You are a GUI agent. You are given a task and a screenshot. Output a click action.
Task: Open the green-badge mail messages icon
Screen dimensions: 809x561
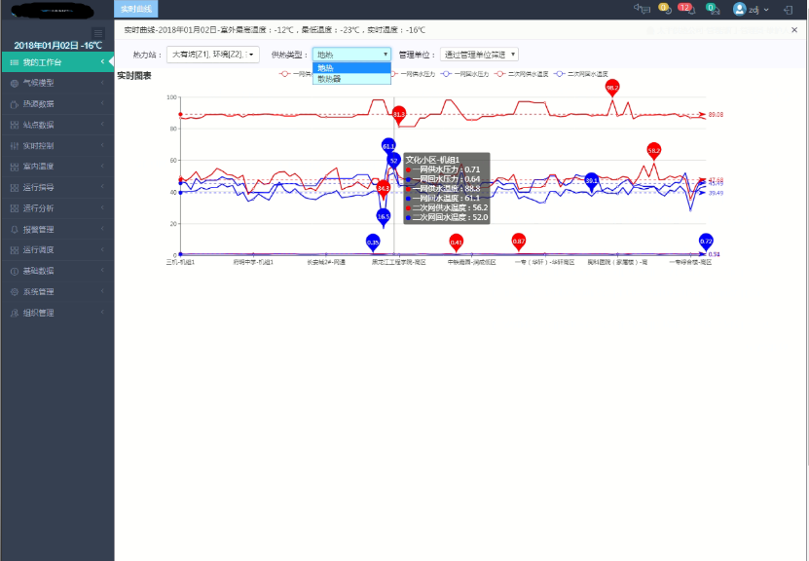(x=712, y=9)
